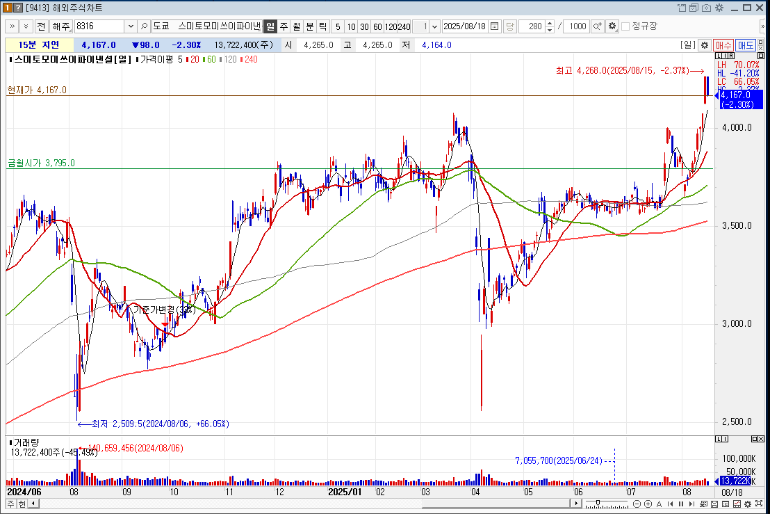Select the 주 (weekly) period toggle
This screenshot has width=770, height=514.
point(284,26)
